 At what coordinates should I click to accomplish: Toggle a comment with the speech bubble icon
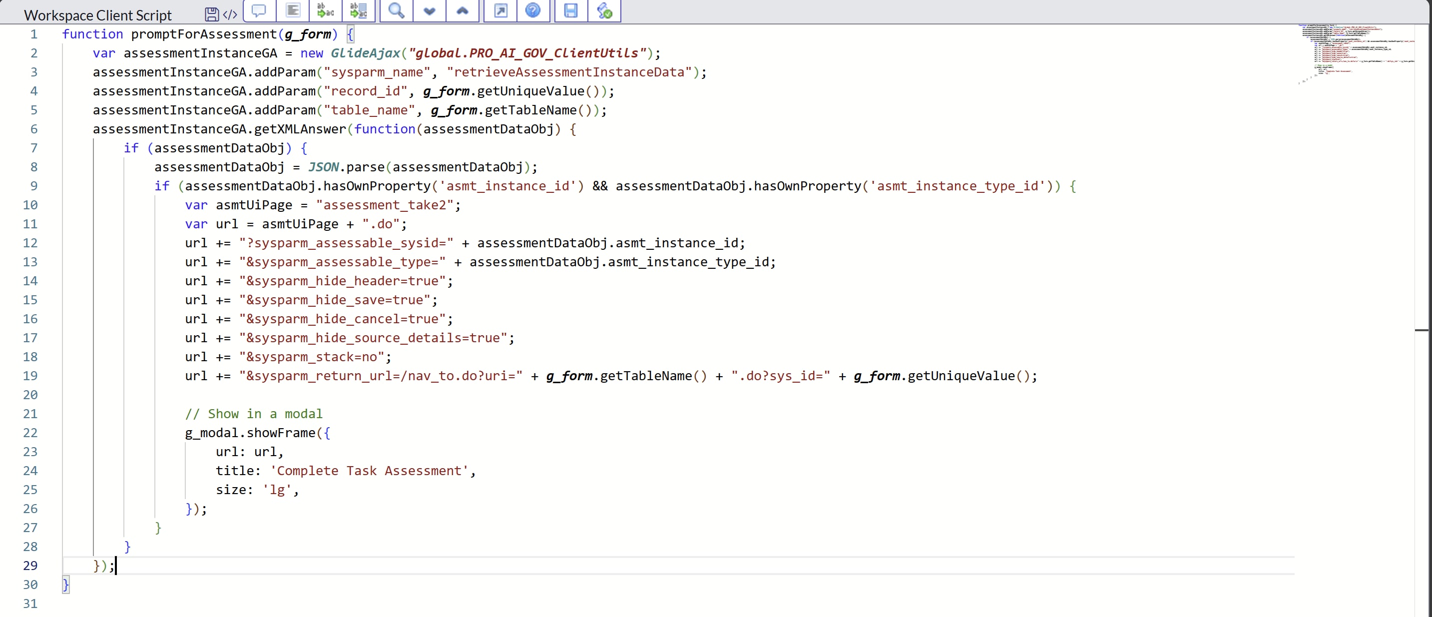[x=259, y=11]
